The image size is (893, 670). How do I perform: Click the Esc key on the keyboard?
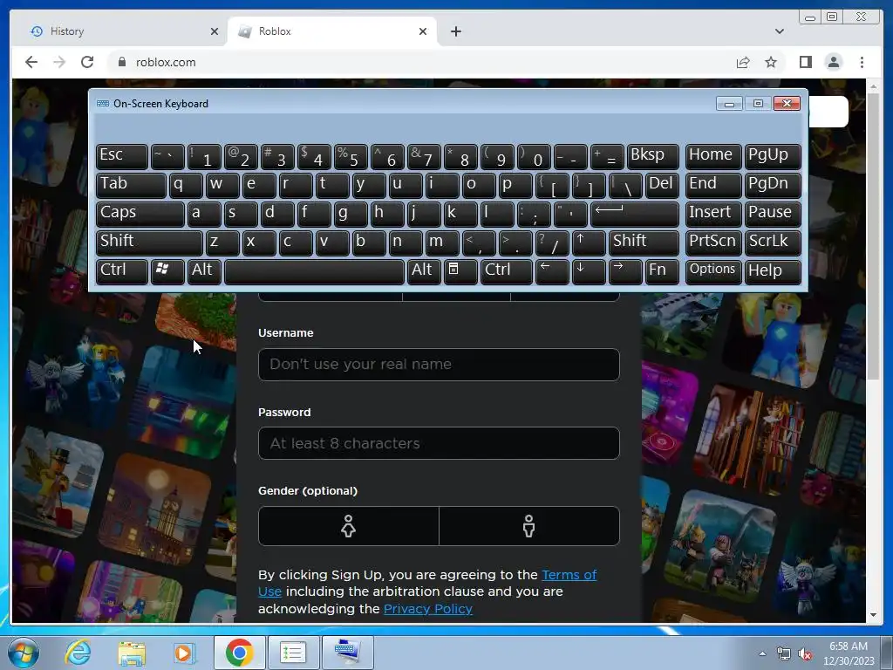click(122, 156)
